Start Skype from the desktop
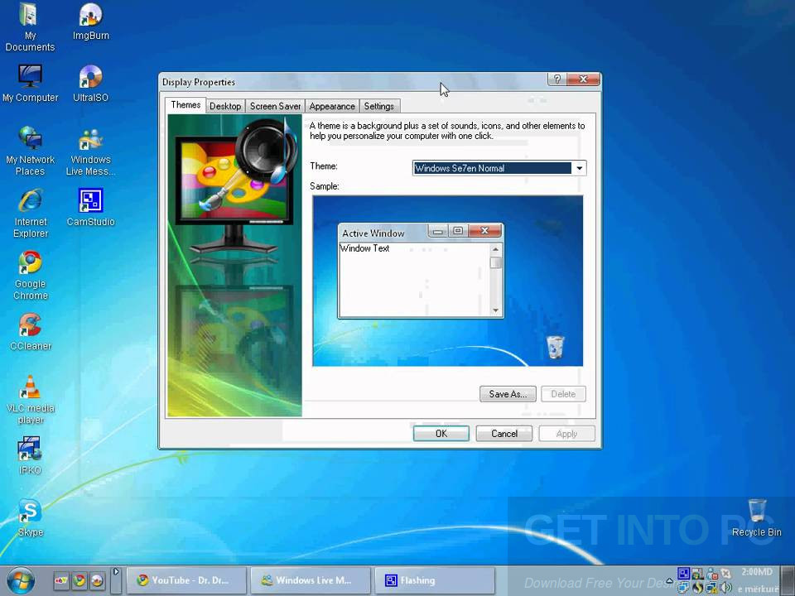This screenshot has width=795, height=596. pyautogui.click(x=30, y=511)
